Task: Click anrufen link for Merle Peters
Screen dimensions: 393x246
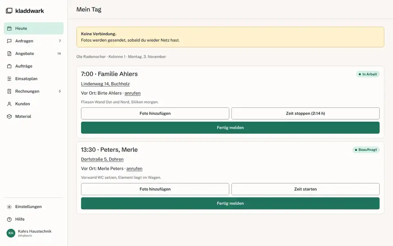Action: 134,169
